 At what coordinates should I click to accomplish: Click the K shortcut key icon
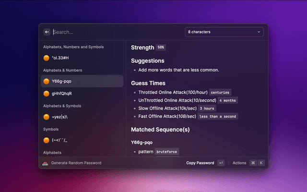tap(261, 163)
